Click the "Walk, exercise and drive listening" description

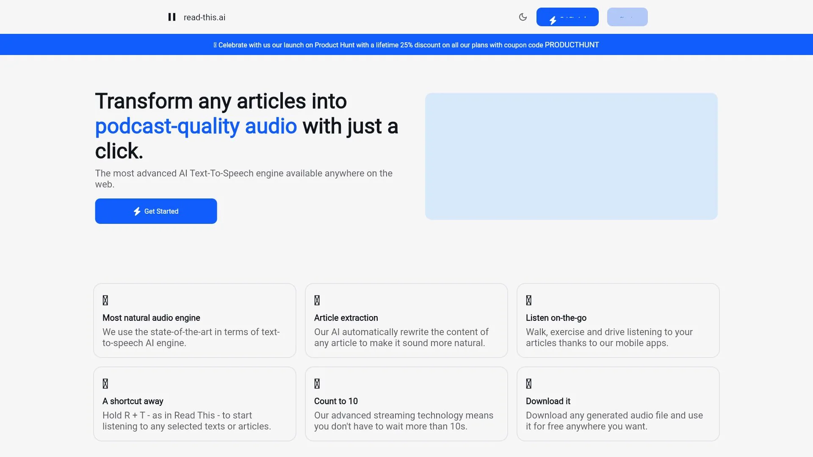(609, 337)
